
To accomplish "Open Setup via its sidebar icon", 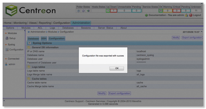I will pyautogui.click(x=7, y=38).
